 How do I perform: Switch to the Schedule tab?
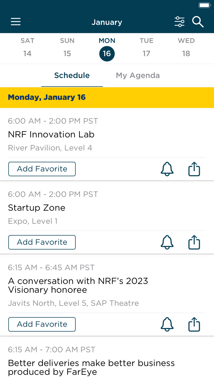[72, 75]
